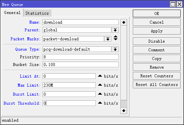Image resolution: width=184 pixels, height=125 pixels.
Task: Click the 'Name:' label
Action: click(35, 22)
